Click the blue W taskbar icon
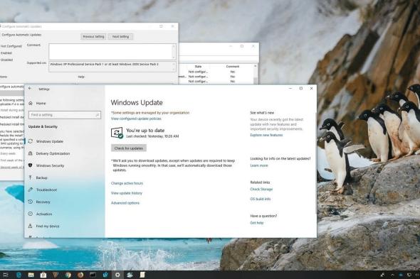Image resolution: width=420 pixels, height=279 pixels. [x=105, y=275]
